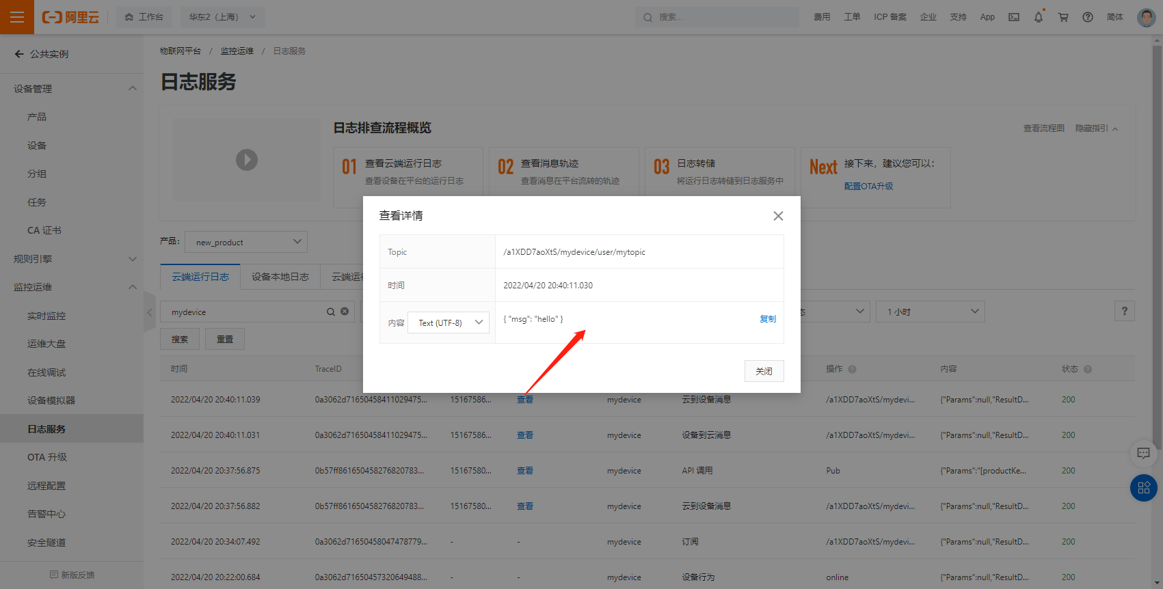Collapse guide via 隐藏指引
Image resolution: width=1163 pixels, height=589 pixels.
[x=1096, y=128]
